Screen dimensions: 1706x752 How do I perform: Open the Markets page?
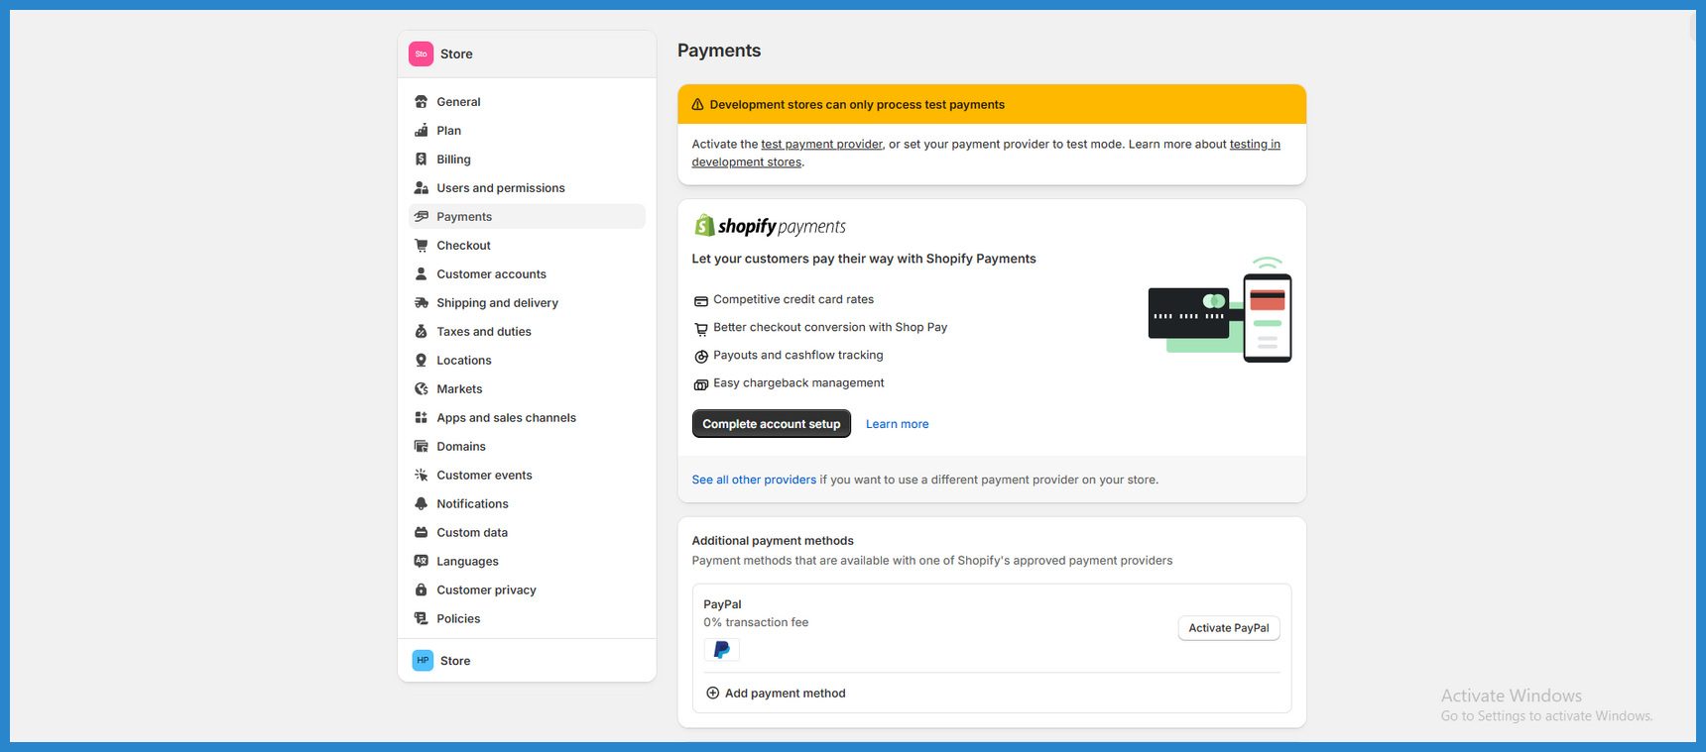point(527,389)
